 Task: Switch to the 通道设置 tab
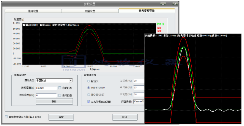[x=33, y=11]
